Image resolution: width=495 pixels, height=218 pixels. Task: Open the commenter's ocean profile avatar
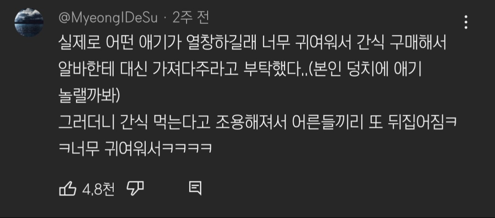pyautogui.click(x=29, y=22)
